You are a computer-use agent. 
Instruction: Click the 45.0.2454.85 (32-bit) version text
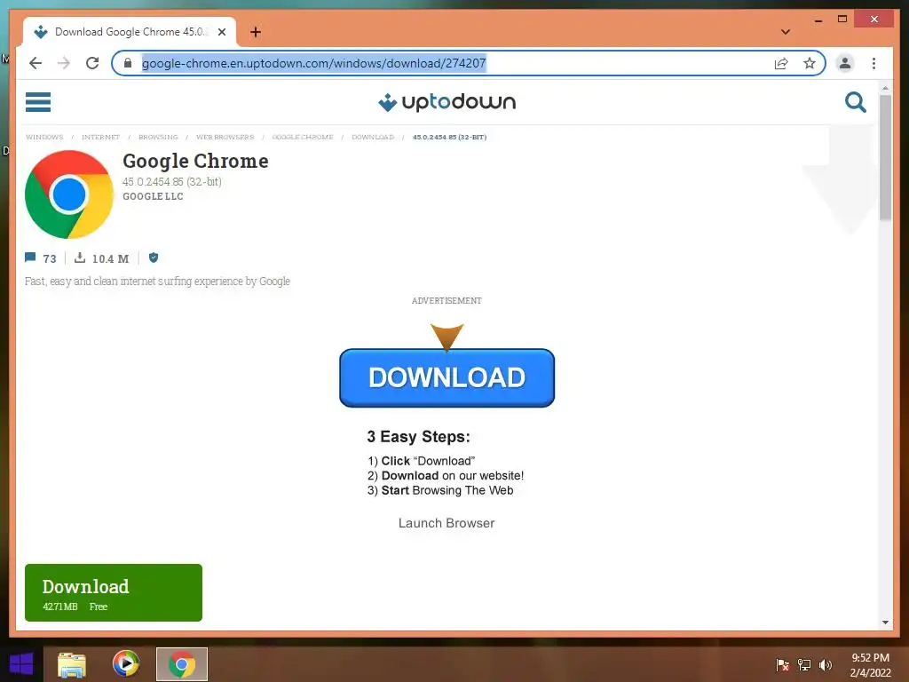tap(172, 181)
